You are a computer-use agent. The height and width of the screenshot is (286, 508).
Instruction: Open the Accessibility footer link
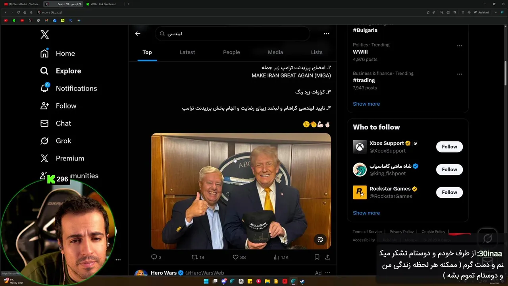364,240
